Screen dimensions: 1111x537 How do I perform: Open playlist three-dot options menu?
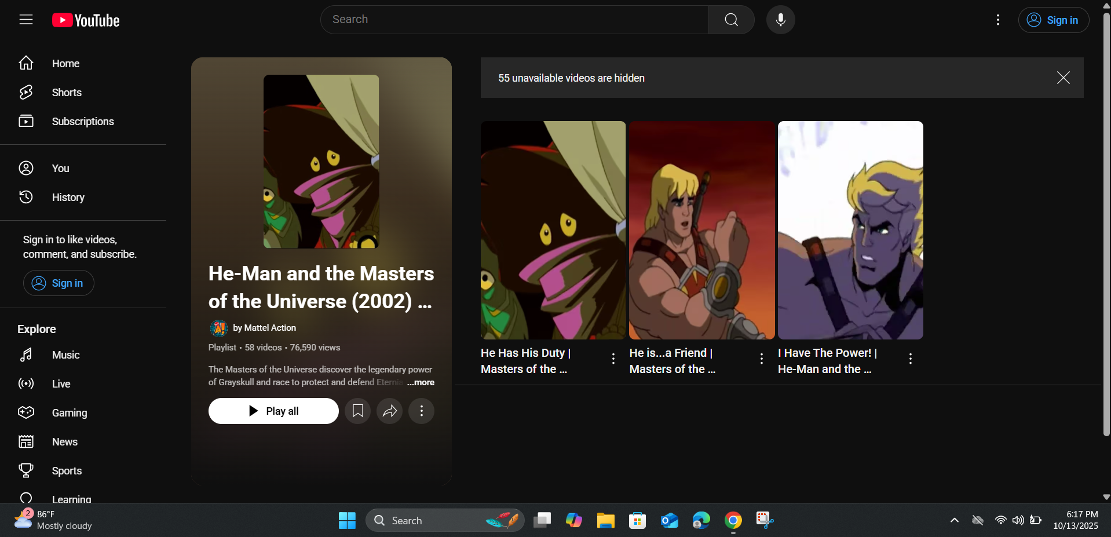click(x=421, y=411)
